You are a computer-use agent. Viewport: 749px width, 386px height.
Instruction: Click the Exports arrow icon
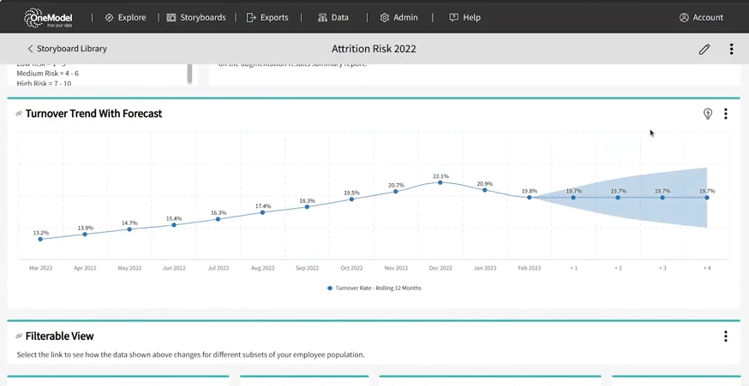click(251, 18)
